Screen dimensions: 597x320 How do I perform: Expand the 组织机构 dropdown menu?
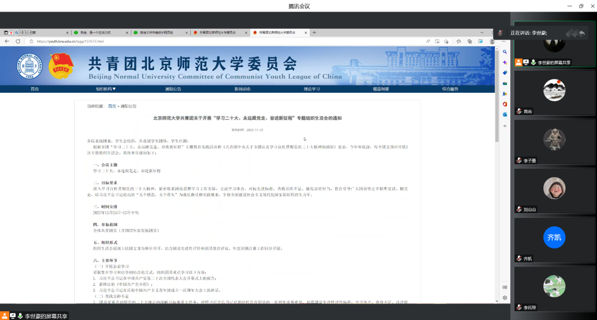pyautogui.click(x=106, y=89)
